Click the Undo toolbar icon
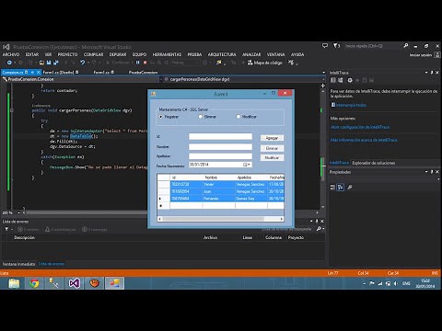The height and width of the screenshot is (331, 442). [82, 63]
